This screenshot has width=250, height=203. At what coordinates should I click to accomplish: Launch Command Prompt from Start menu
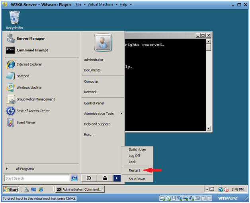tap(27, 50)
